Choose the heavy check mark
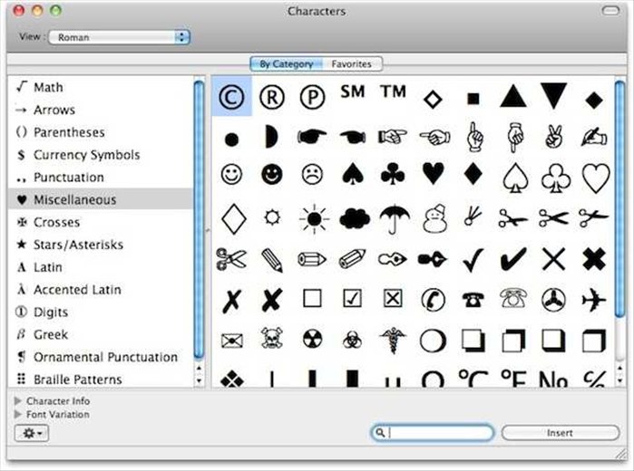Viewport: 634px width, 471px height. 513,258
